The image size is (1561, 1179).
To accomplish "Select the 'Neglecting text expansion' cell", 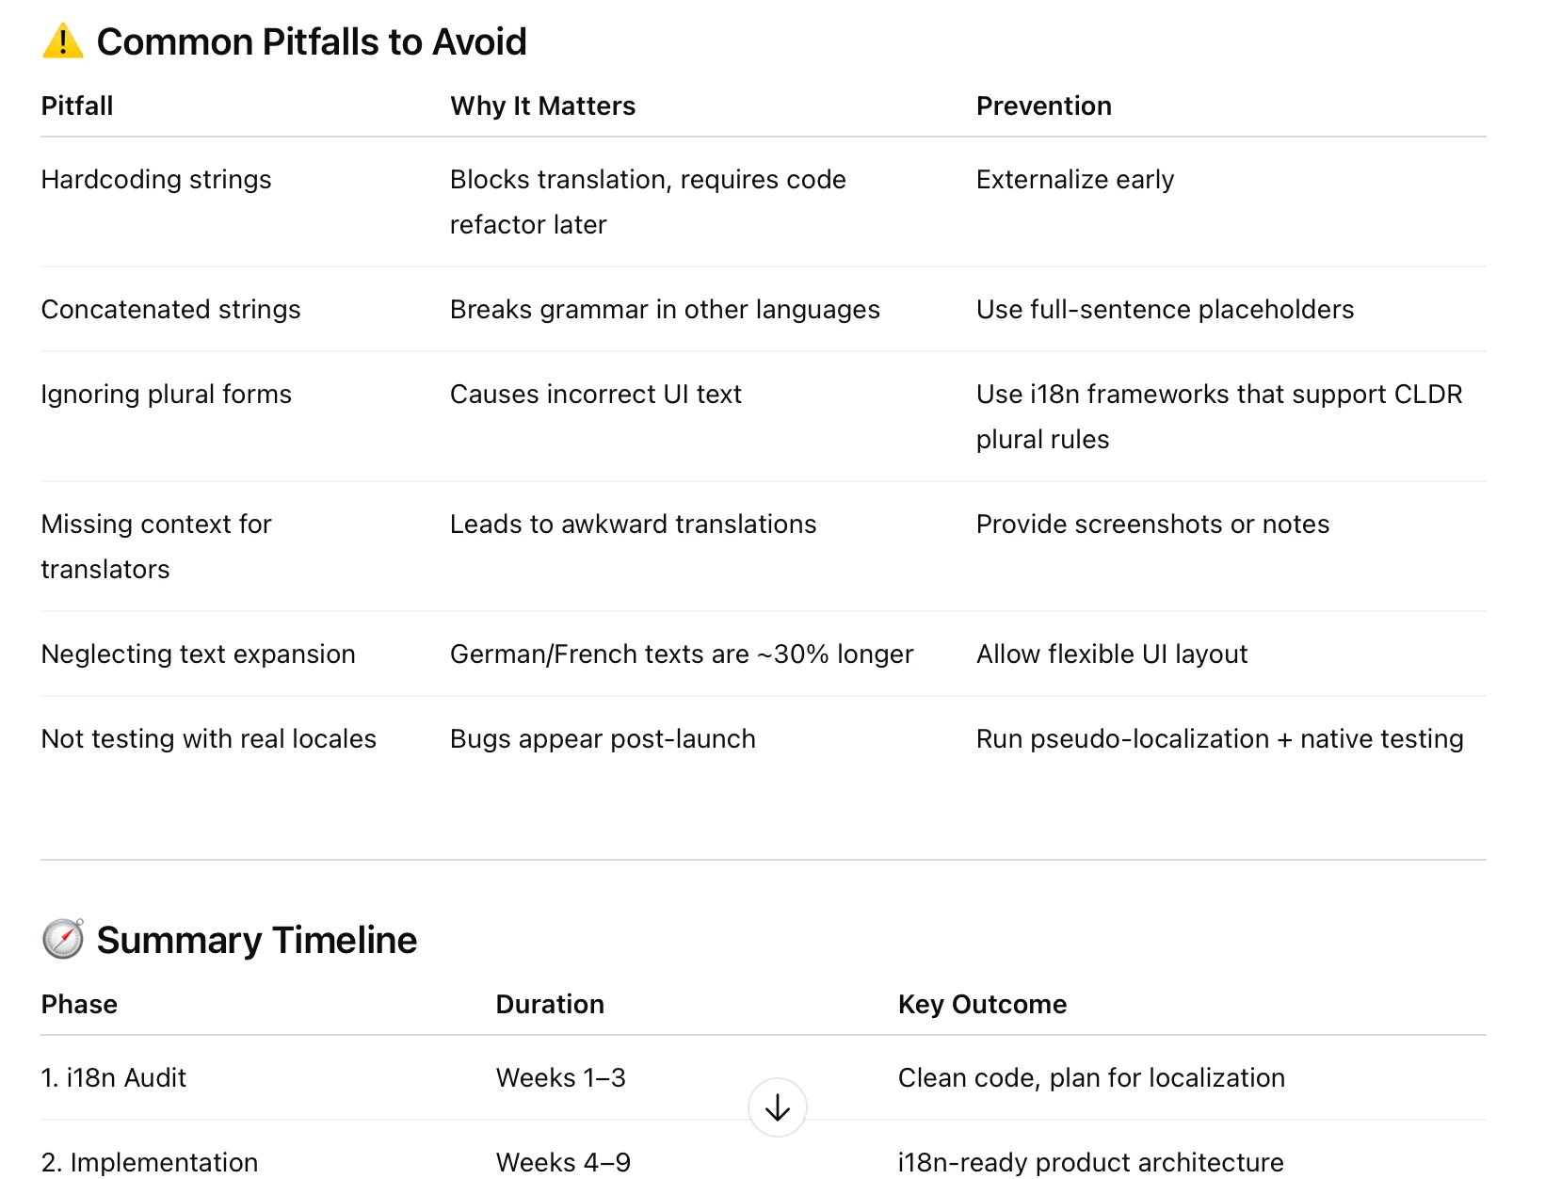I will point(198,654).
